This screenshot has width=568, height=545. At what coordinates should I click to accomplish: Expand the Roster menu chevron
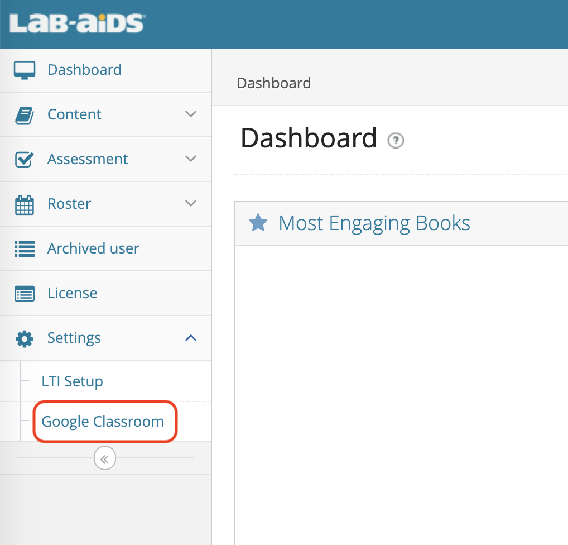point(190,203)
